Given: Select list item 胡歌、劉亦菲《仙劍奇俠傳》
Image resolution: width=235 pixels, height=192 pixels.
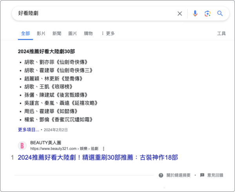Looking at the screenshot, I should click(x=56, y=62).
